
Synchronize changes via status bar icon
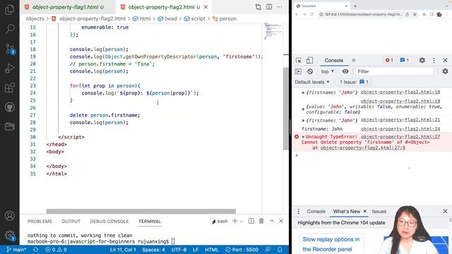click(x=36, y=250)
